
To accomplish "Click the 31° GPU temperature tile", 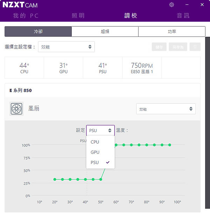I will (63, 68).
